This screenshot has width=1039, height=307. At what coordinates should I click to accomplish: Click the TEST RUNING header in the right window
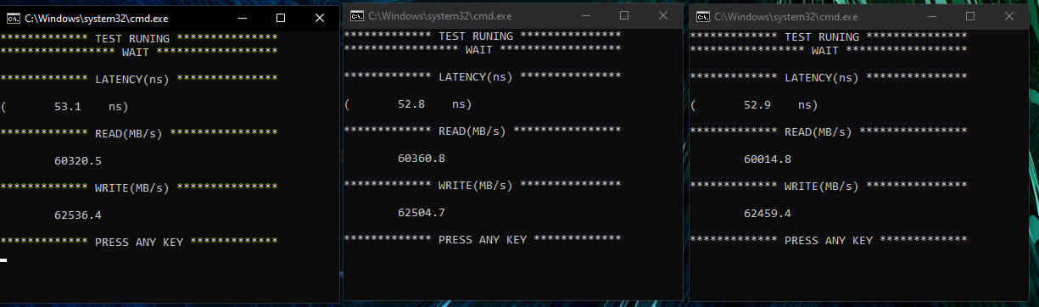(x=822, y=37)
